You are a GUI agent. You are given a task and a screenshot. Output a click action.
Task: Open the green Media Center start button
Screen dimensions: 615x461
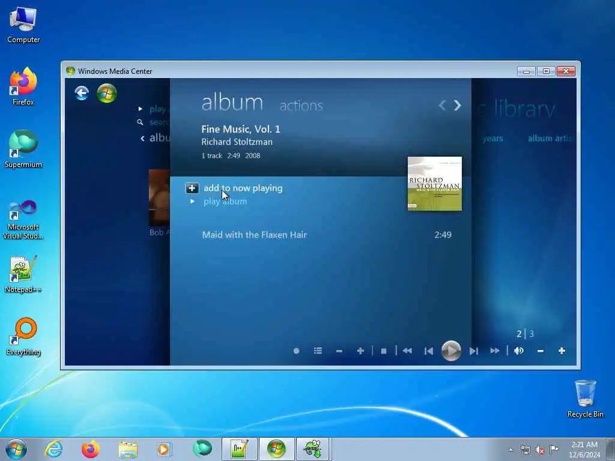pyautogui.click(x=107, y=93)
